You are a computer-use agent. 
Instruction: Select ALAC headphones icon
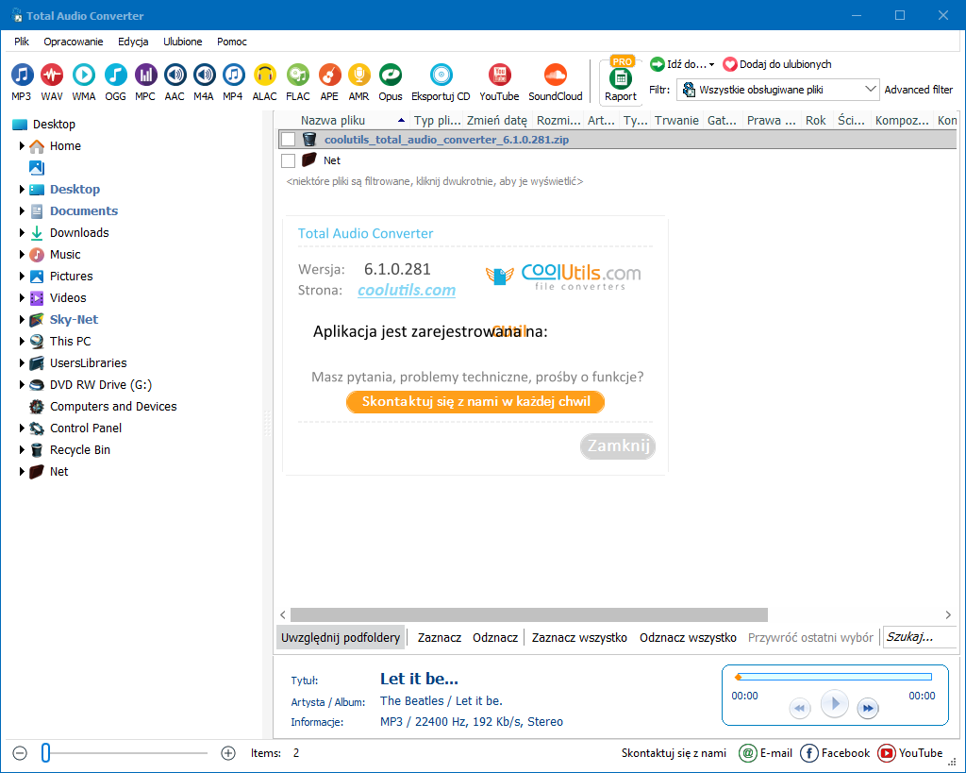click(x=265, y=76)
